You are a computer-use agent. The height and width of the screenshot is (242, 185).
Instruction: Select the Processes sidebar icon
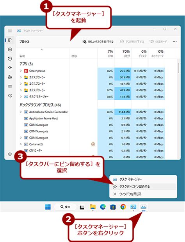pos(10,40)
